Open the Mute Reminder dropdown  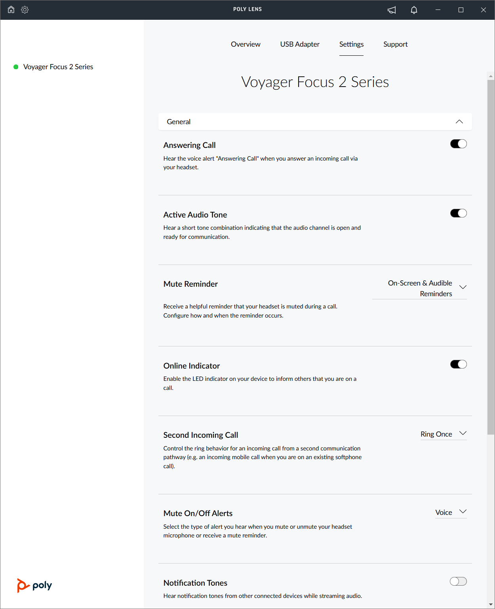pyautogui.click(x=420, y=288)
